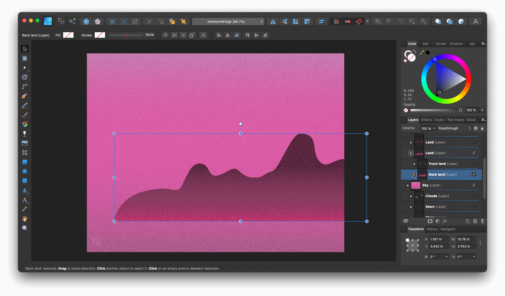Image resolution: width=505 pixels, height=296 pixels.
Task: Expand the Front land layer
Action: tap(414, 164)
